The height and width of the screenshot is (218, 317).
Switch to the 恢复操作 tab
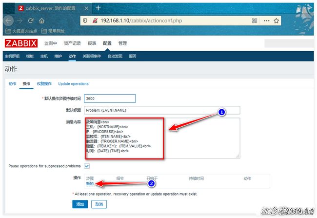(x=44, y=84)
